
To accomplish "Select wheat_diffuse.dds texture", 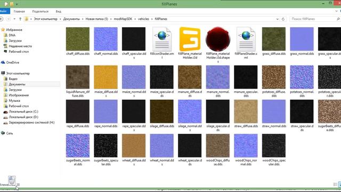I will pyautogui.click(x=134, y=146).
